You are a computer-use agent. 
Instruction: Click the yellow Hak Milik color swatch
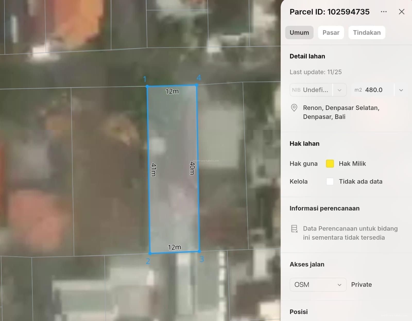click(330, 164)
